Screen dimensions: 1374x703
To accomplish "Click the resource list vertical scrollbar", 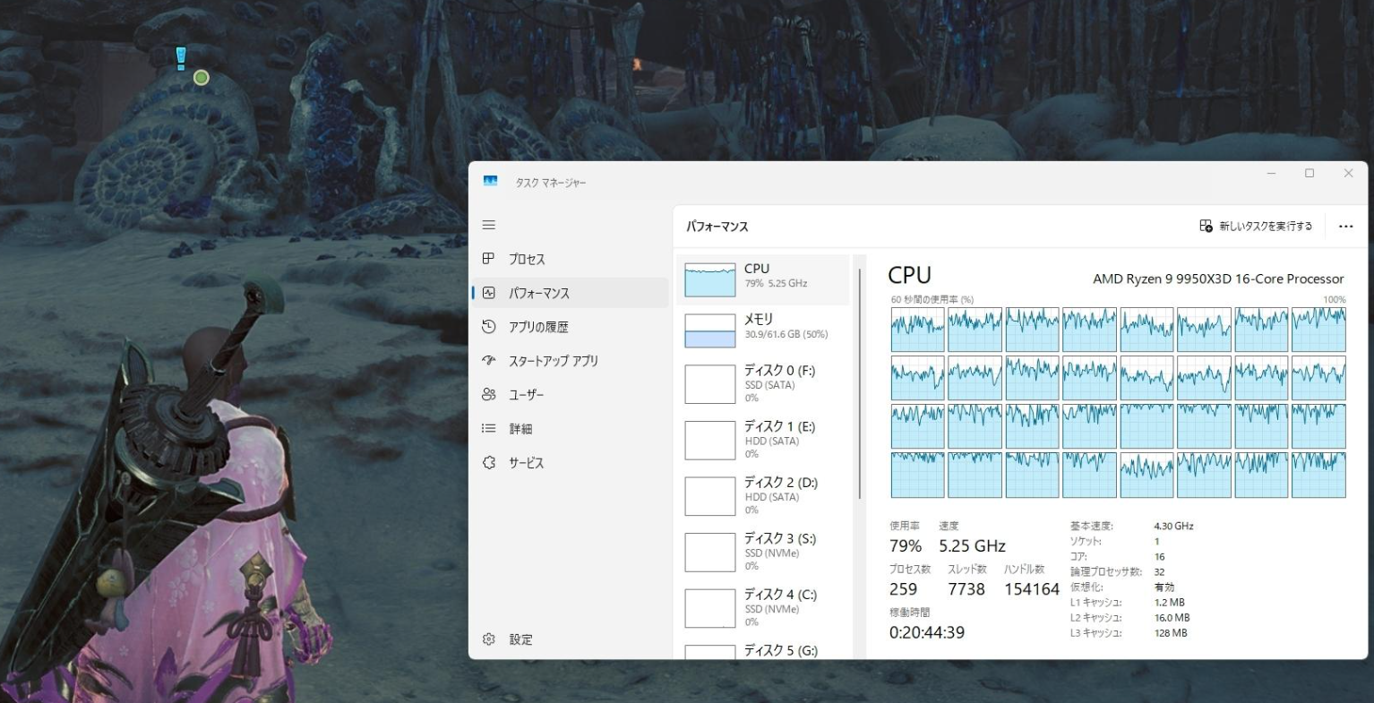I will (860, 383).
